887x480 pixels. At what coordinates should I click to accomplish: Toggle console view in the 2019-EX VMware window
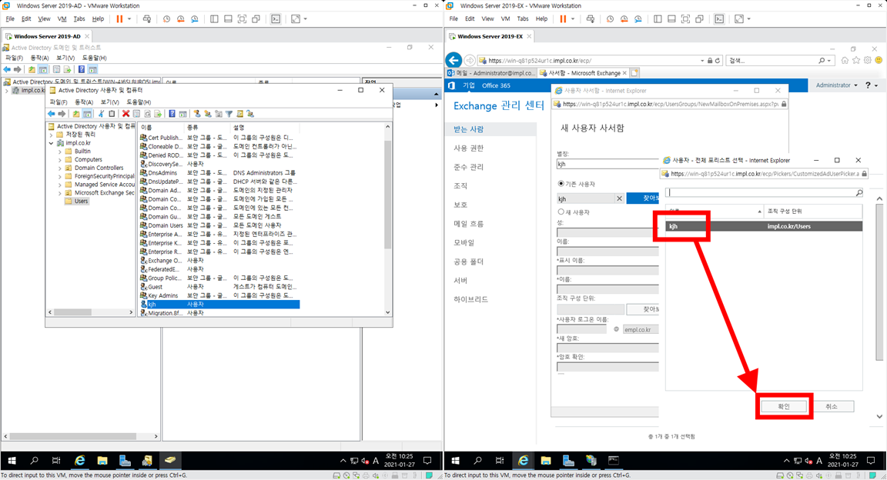[719, 18]
